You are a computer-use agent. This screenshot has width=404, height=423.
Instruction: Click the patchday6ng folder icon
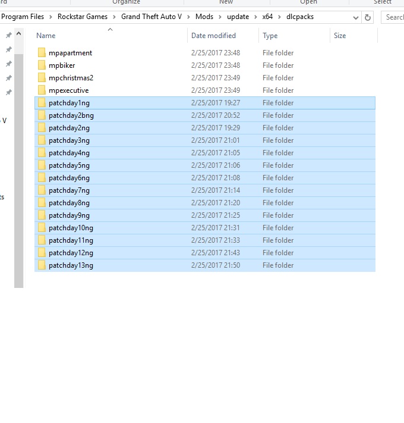point(42,177)
